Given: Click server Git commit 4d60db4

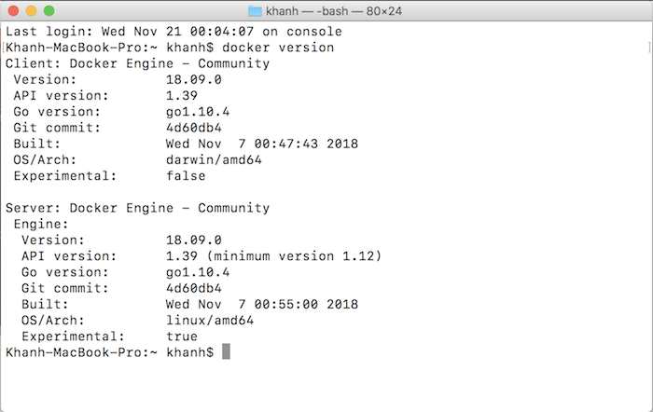Looking at the screenshot, I should 194,288.
